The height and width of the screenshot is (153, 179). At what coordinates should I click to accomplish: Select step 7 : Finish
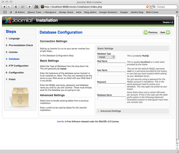tap(11, 80)
